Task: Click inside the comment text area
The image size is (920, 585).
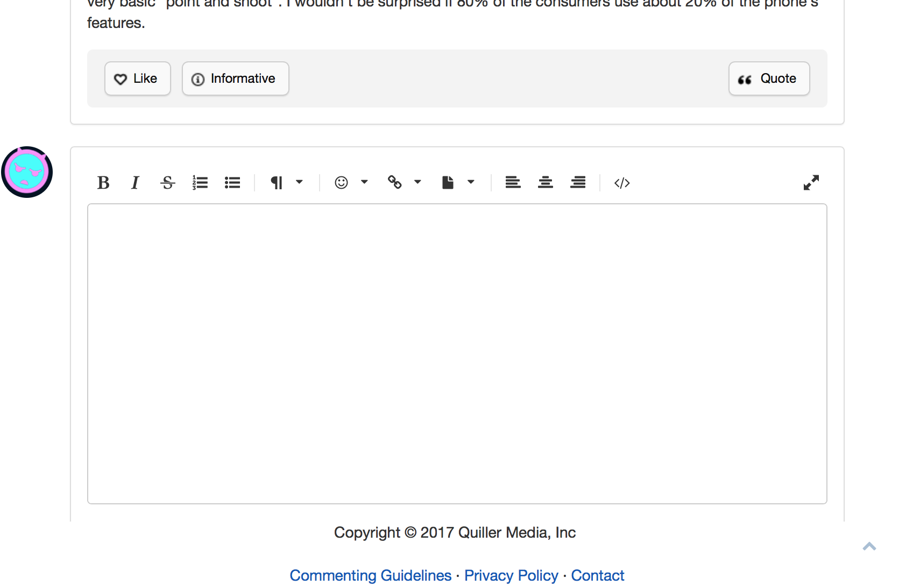Action: click(457, 353)
